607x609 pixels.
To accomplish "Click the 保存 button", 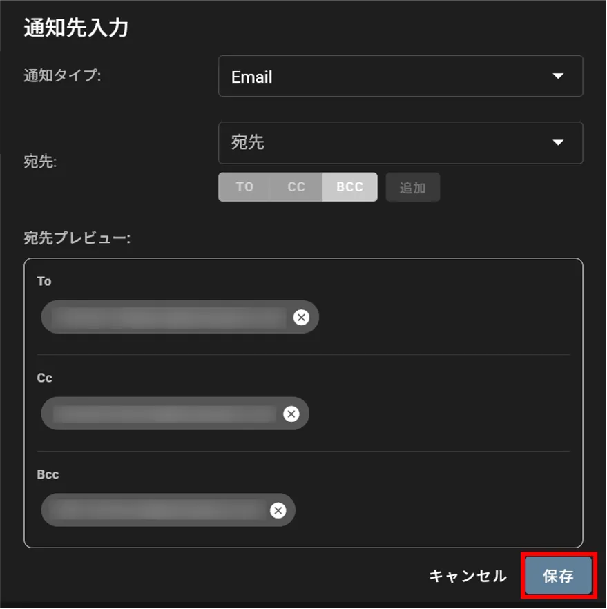I will pos(558,576).
